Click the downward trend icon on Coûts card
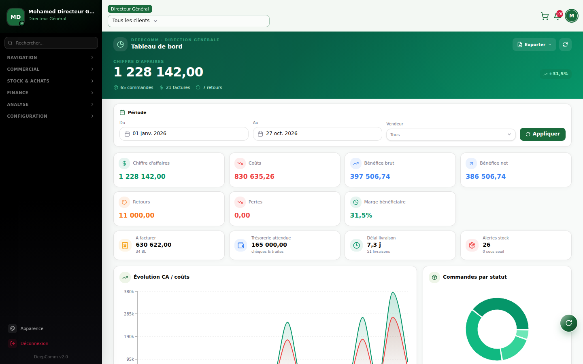 tap(240, 163)
